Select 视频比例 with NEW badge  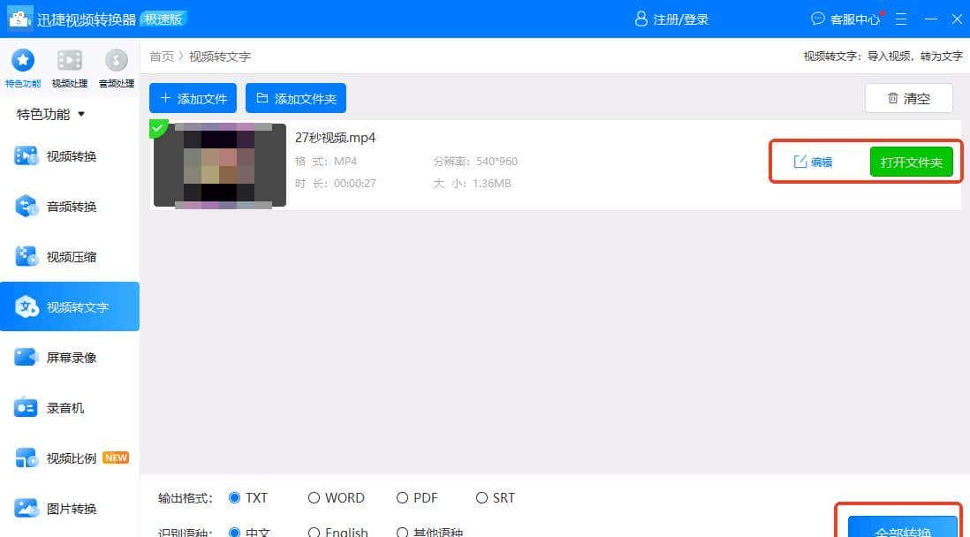tap(70, 458)
